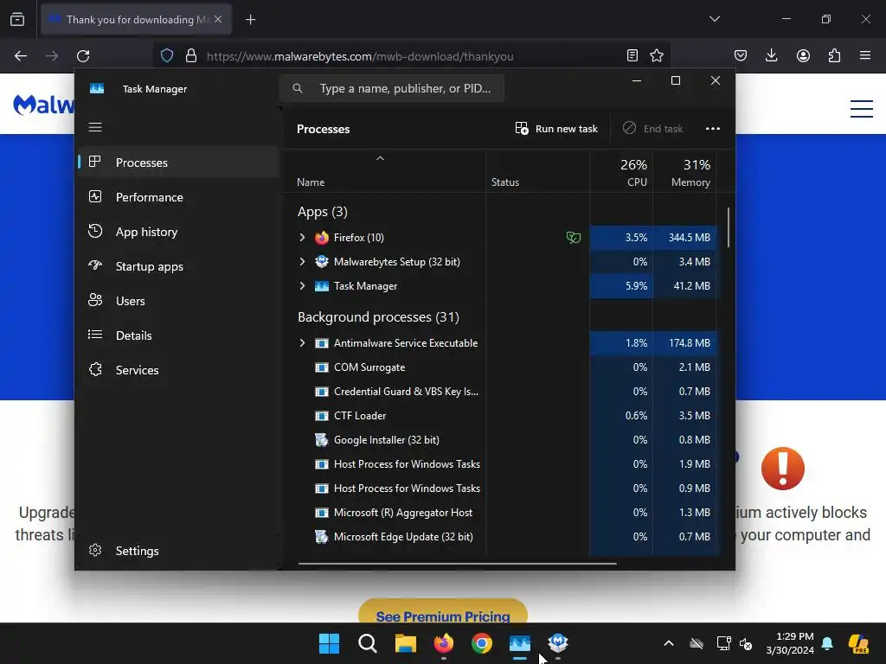886x664 pixels.
Task: Open the Services page
Action: click(178, 370)
